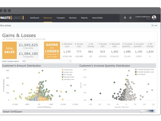Click the -£28,880 excess loss amount
This screenshot has width=161, height=121.
pos(79,56)
